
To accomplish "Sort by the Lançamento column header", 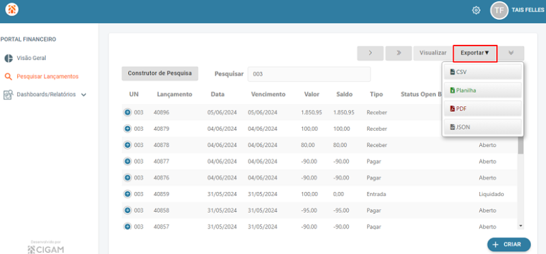I will [x=175, y=94].
